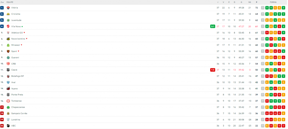The height and width of the screenshot is (129, 288).
Task: Open the Ponte Preta team link
Action: click(17, 95)
